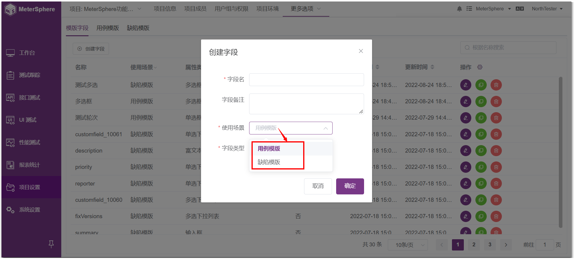Viewport: 574px width, 260px height.
Task: Delete the fixVersions field
Action: 496,216
